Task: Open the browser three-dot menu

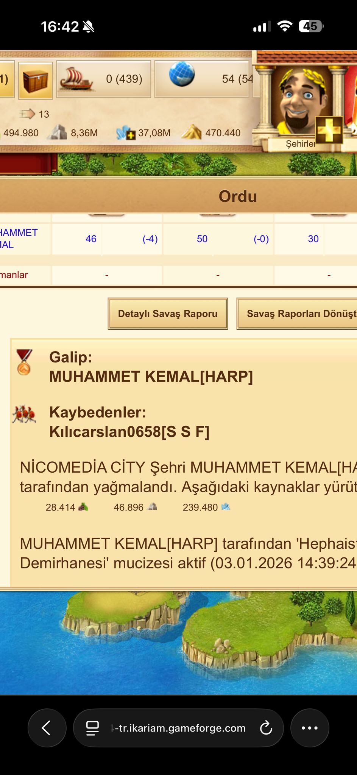Action: pyautogui.click(x=309, y=727)
